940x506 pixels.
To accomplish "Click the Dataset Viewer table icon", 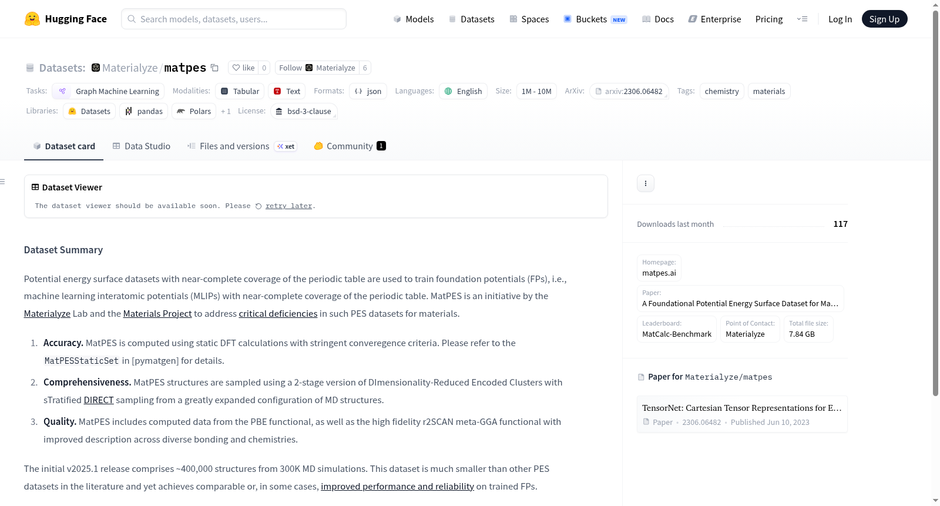I will (35, 187).
